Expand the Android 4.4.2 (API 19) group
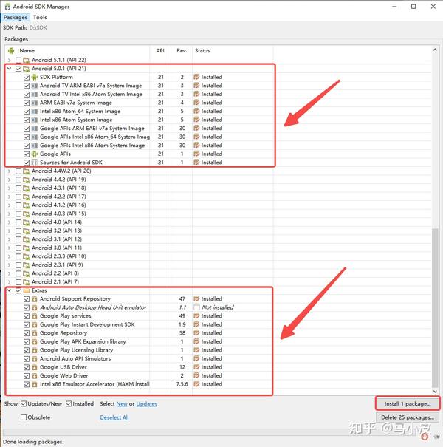This screenshot has height=447, width=443. (9, 180)
